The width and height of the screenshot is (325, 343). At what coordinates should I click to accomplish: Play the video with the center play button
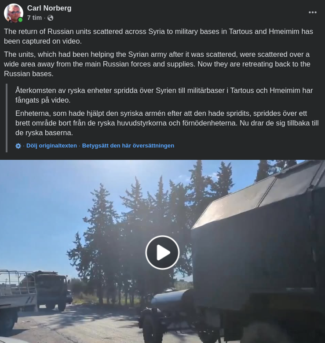162,252
